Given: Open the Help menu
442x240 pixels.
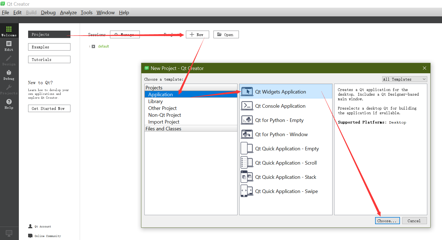Looking at the screenshot, I should pyautogui.click(x=124, y=13).
